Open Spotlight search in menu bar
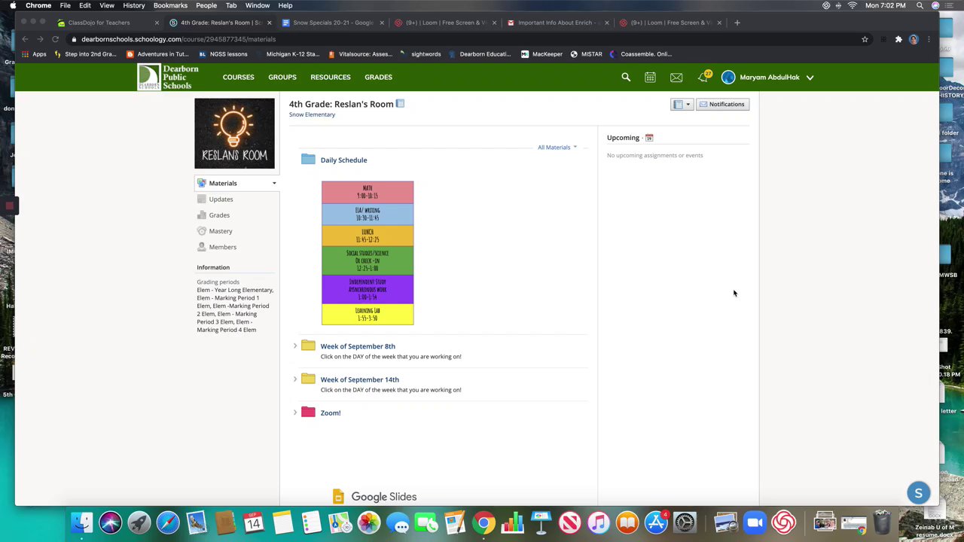 [x=920, y=5]
